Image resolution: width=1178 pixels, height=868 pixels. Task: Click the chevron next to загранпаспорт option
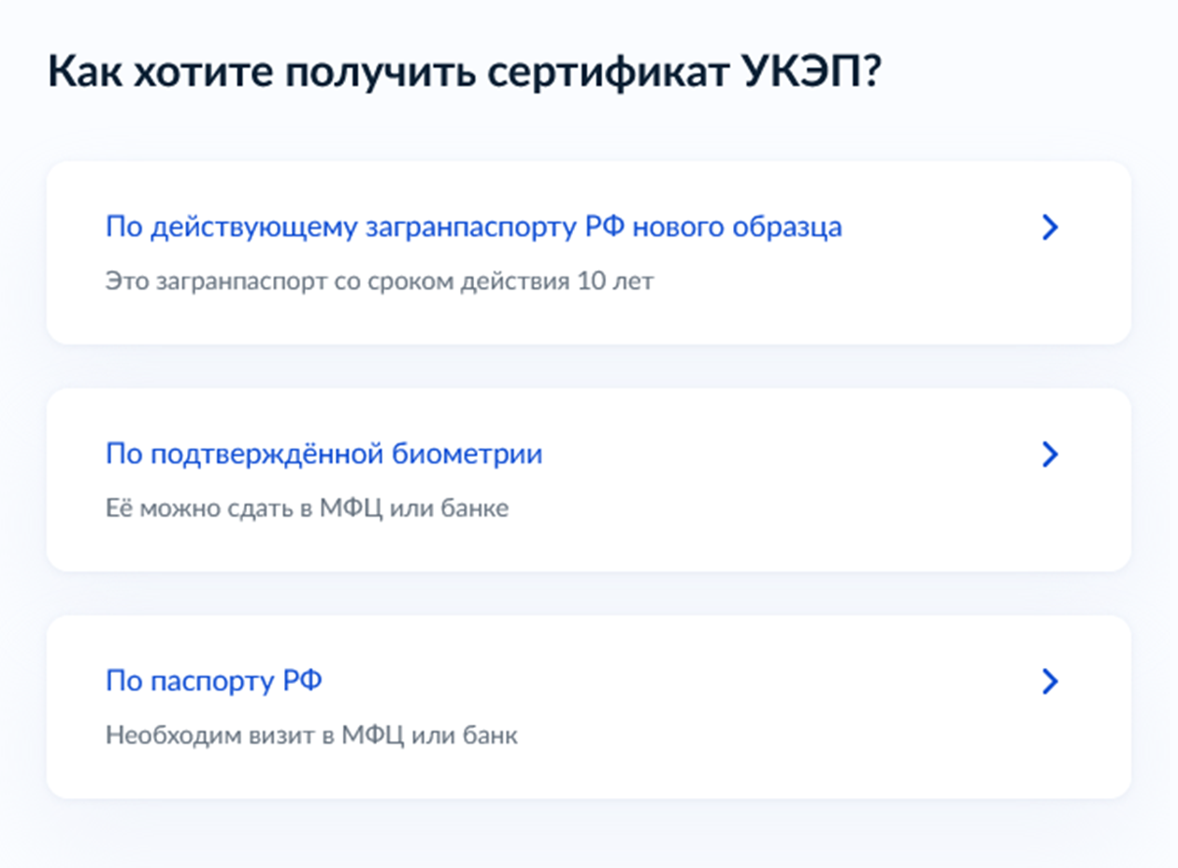[1051, 226]
